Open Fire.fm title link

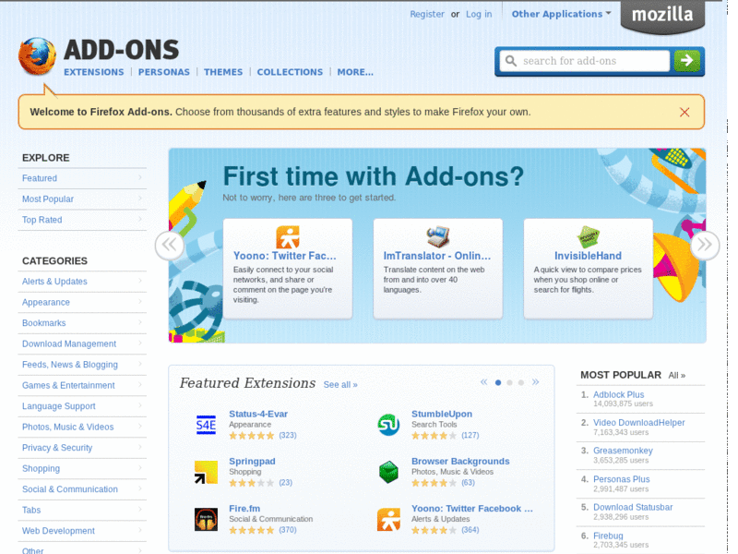point(244,509)
